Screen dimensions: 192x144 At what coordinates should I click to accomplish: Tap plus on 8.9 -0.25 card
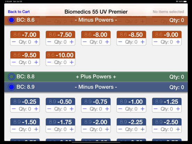pos(36,109)
